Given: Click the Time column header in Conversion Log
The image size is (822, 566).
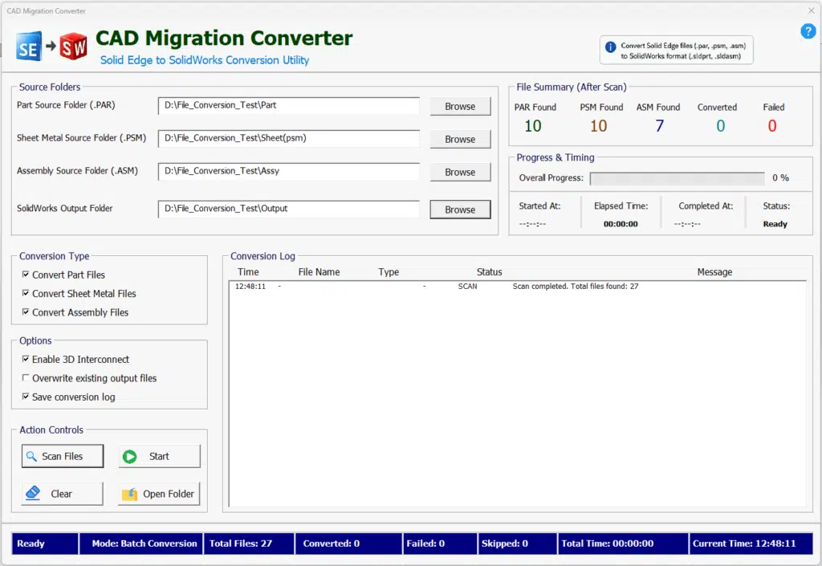Looking at the screenshot, I should click(x=248, y=272).
